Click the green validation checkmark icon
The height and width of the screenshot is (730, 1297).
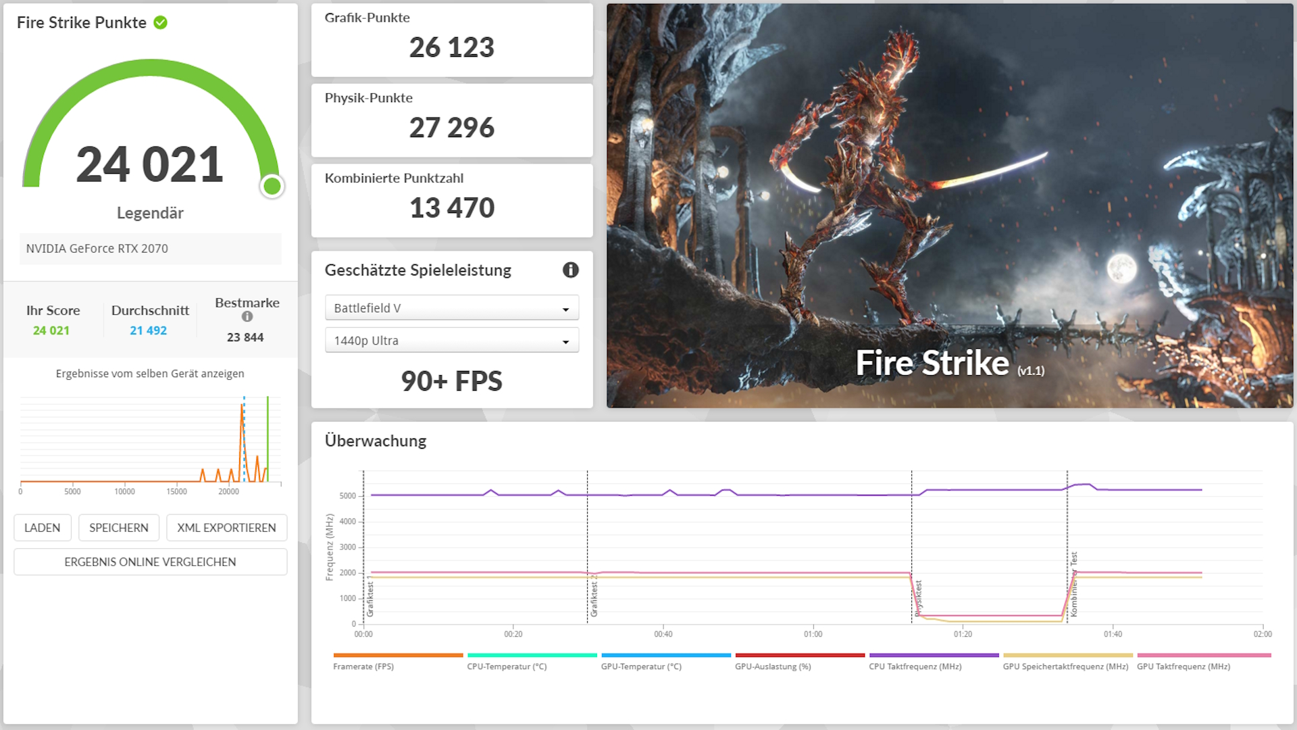[x=160, y=22]
